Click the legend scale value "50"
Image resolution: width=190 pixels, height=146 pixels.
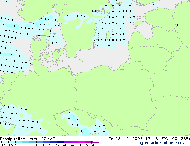pyautogui.click(x=93, y=145)
